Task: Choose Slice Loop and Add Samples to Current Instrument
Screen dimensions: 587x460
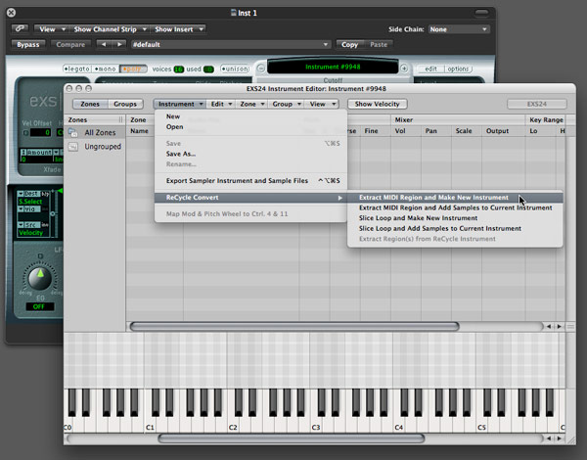Action: tap(455, 228)
